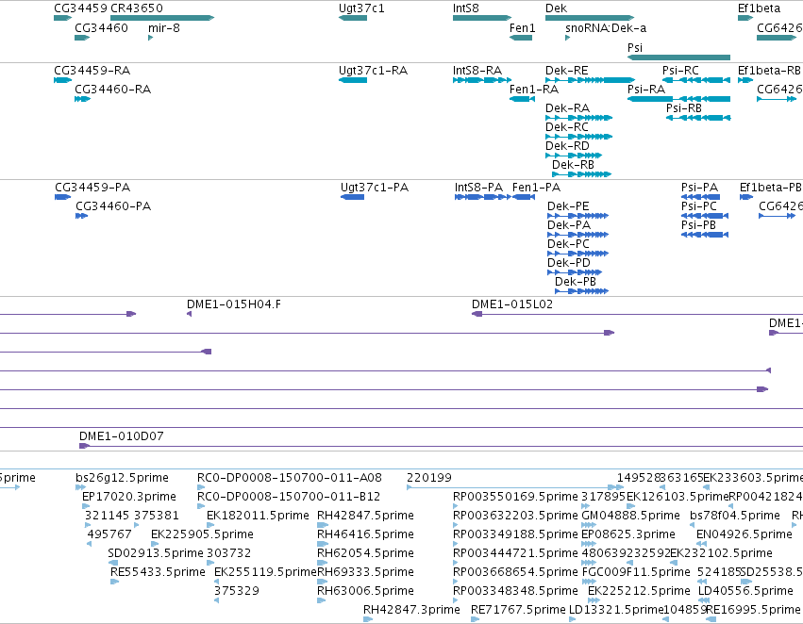
Task: Select EST RH42847.5prime
Action: coord(323,525)
